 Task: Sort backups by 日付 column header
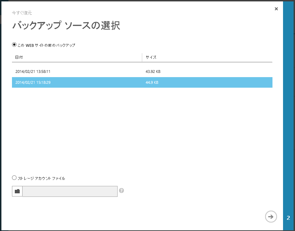coord(19,57)
